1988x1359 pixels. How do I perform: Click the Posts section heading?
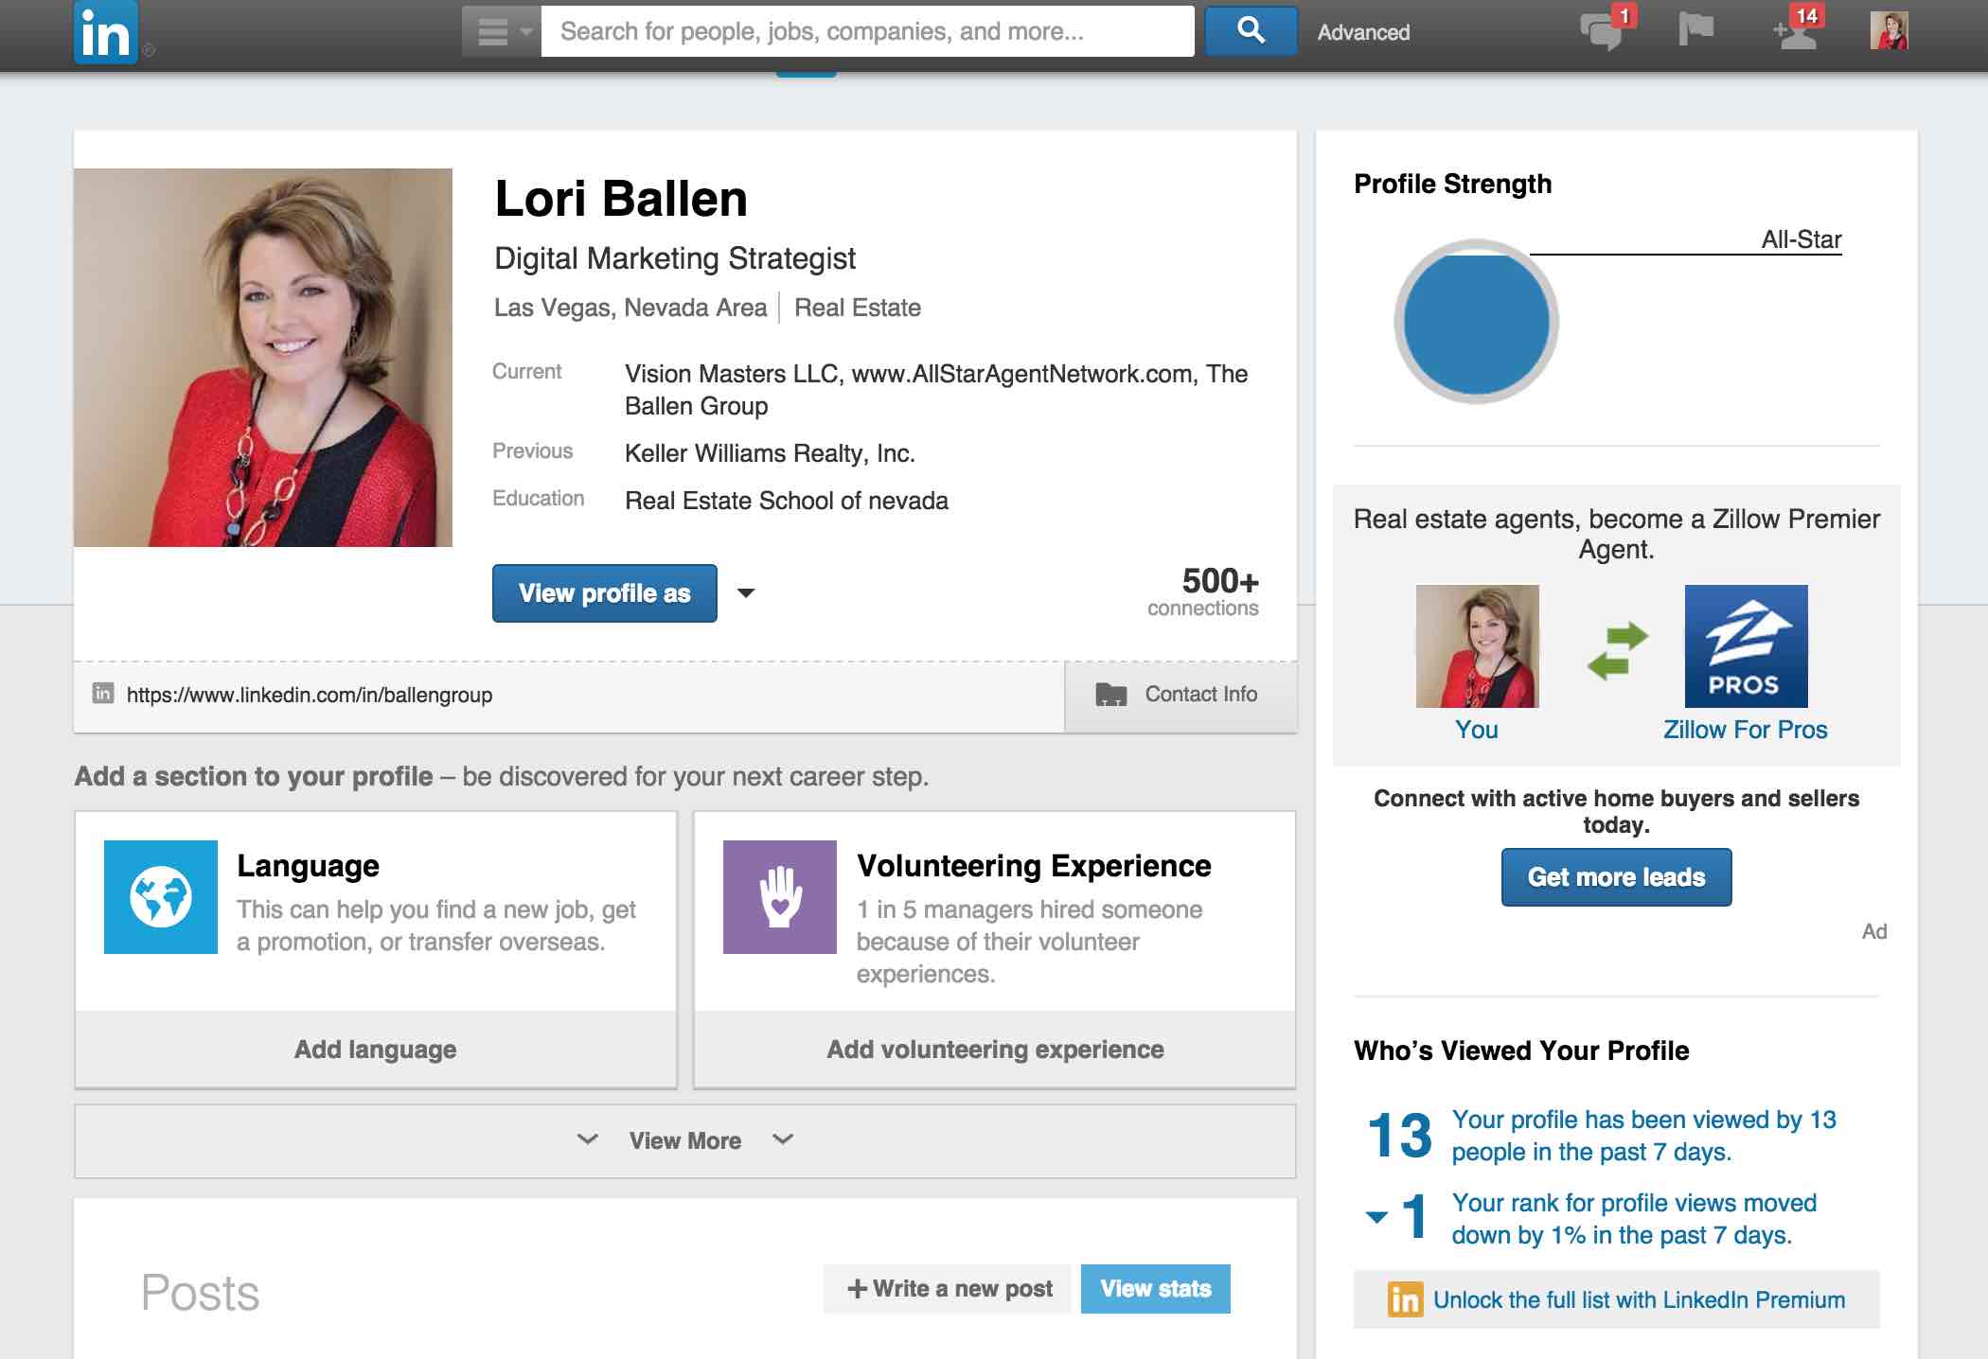coord(200,1293)
